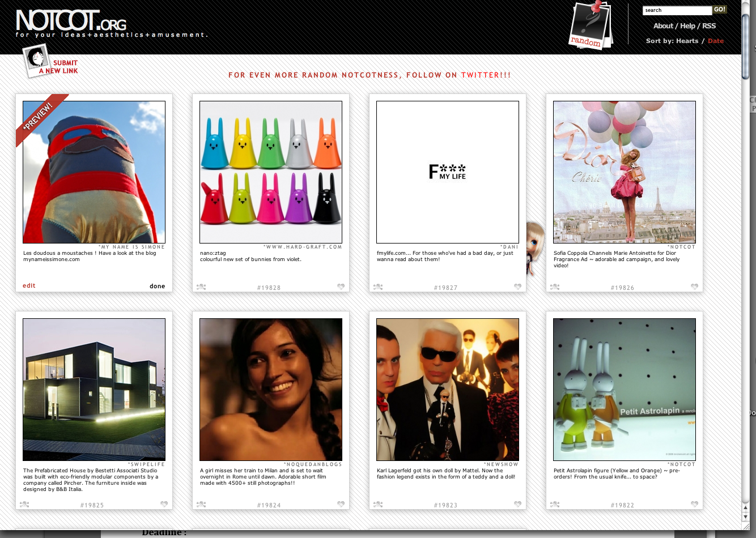This screenshot has width=756, height=538.
Task: Open *NOTCOT label on Dior post
Action: (x=682, y=247)
